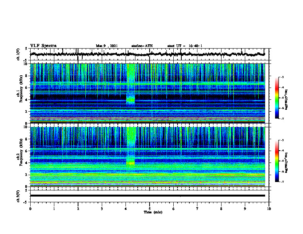The height and width of the screenshot is (234, 303).
Task: Click time axis tick label "1"
Action: (54, 209)
